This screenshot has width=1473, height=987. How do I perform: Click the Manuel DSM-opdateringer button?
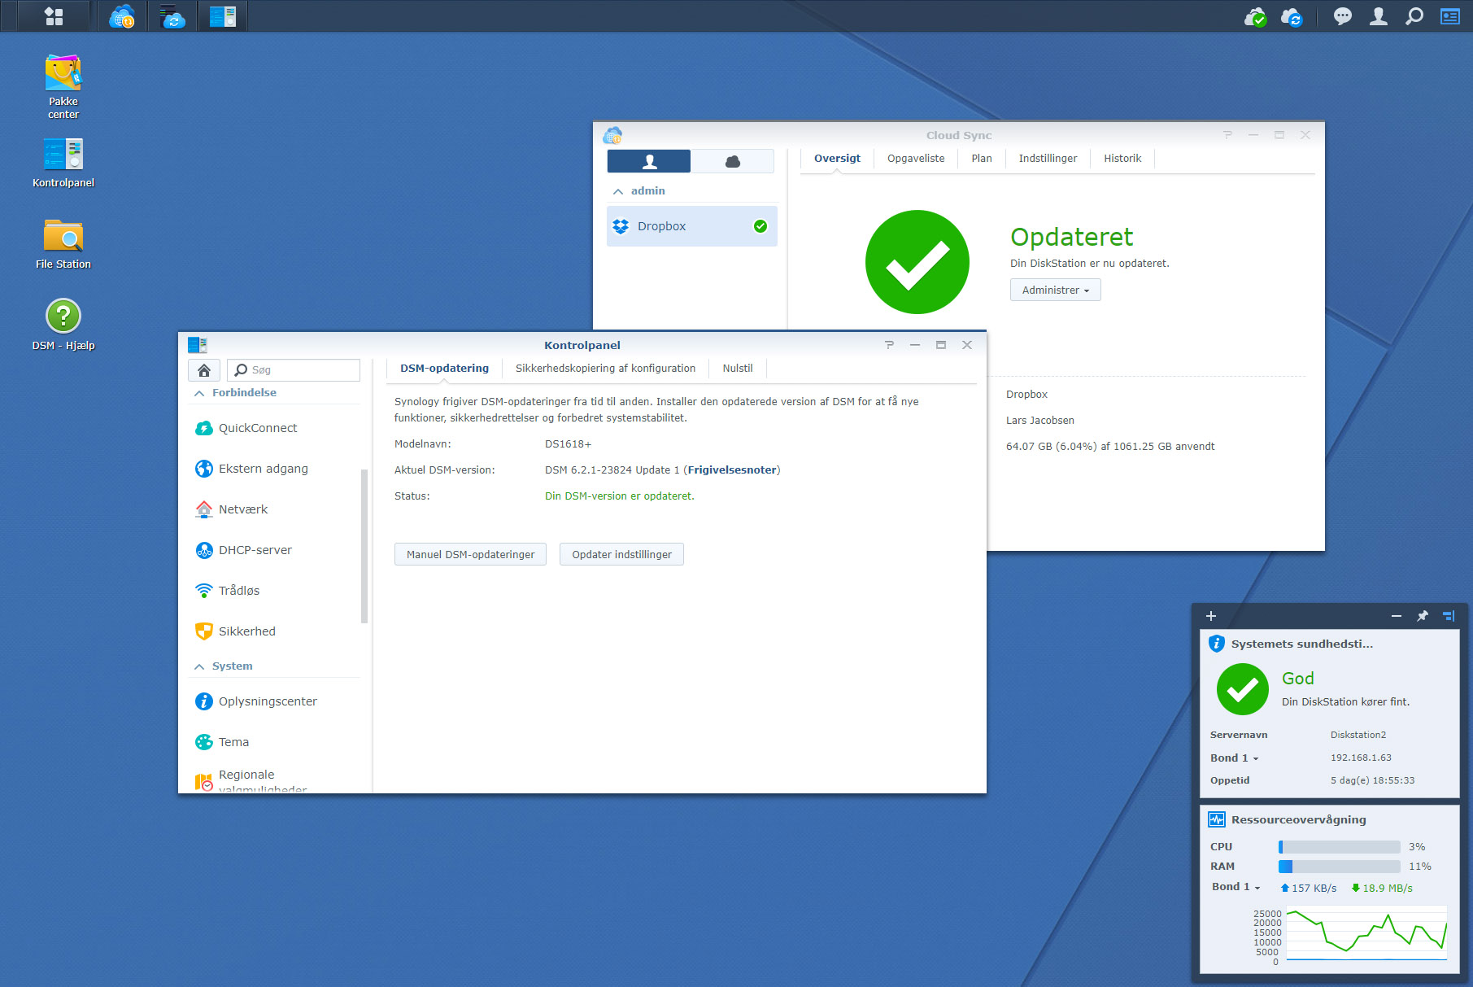click(470, 555)
